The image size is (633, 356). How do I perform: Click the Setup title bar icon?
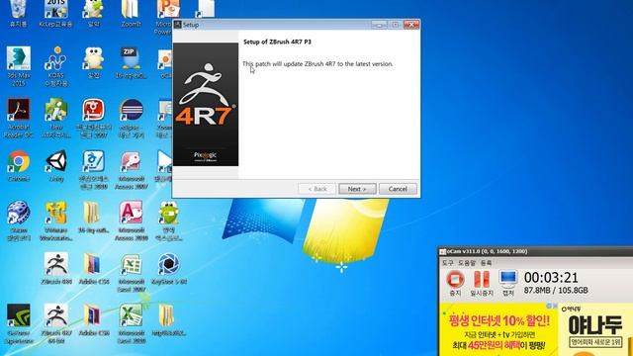coord(178,25)
